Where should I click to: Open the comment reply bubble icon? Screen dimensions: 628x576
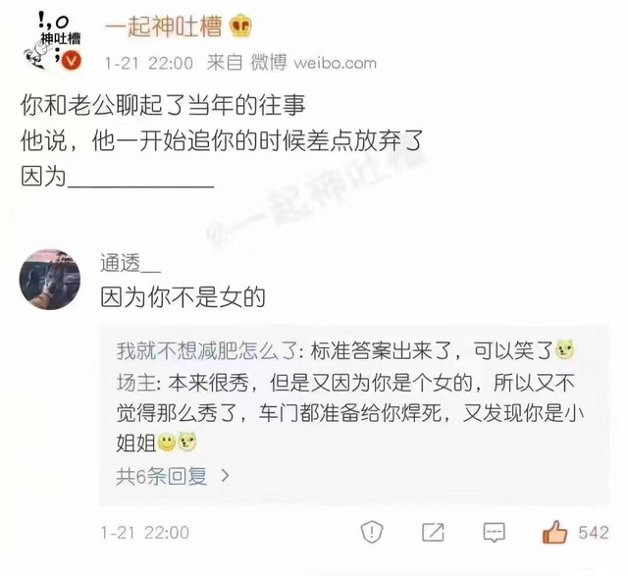pos(495,533)
